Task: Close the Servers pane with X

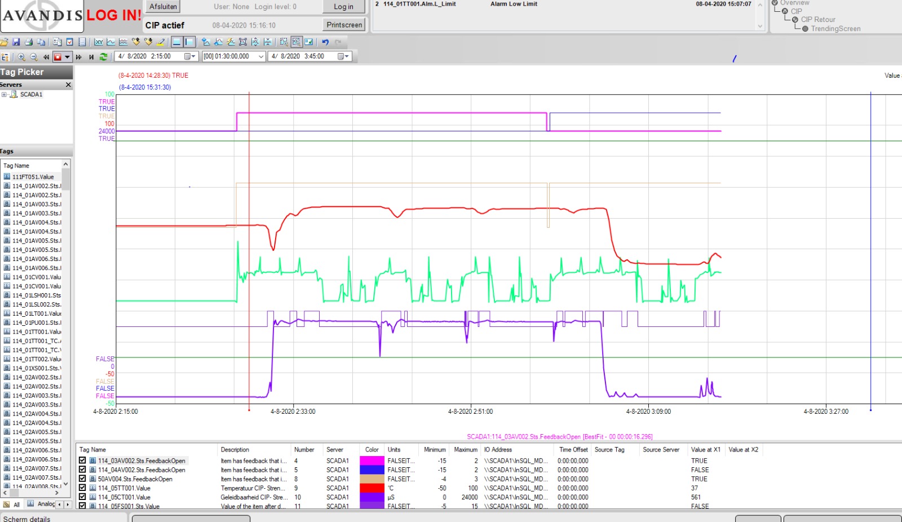Action: click(68, 85)
